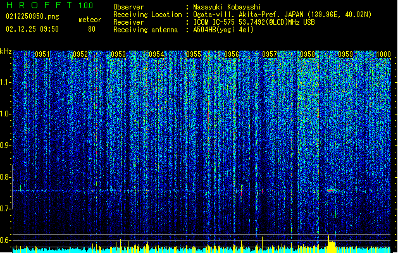Click the 0951 time marker
The height and width of the screenshot is (253, 398).
tap(42, 54)
